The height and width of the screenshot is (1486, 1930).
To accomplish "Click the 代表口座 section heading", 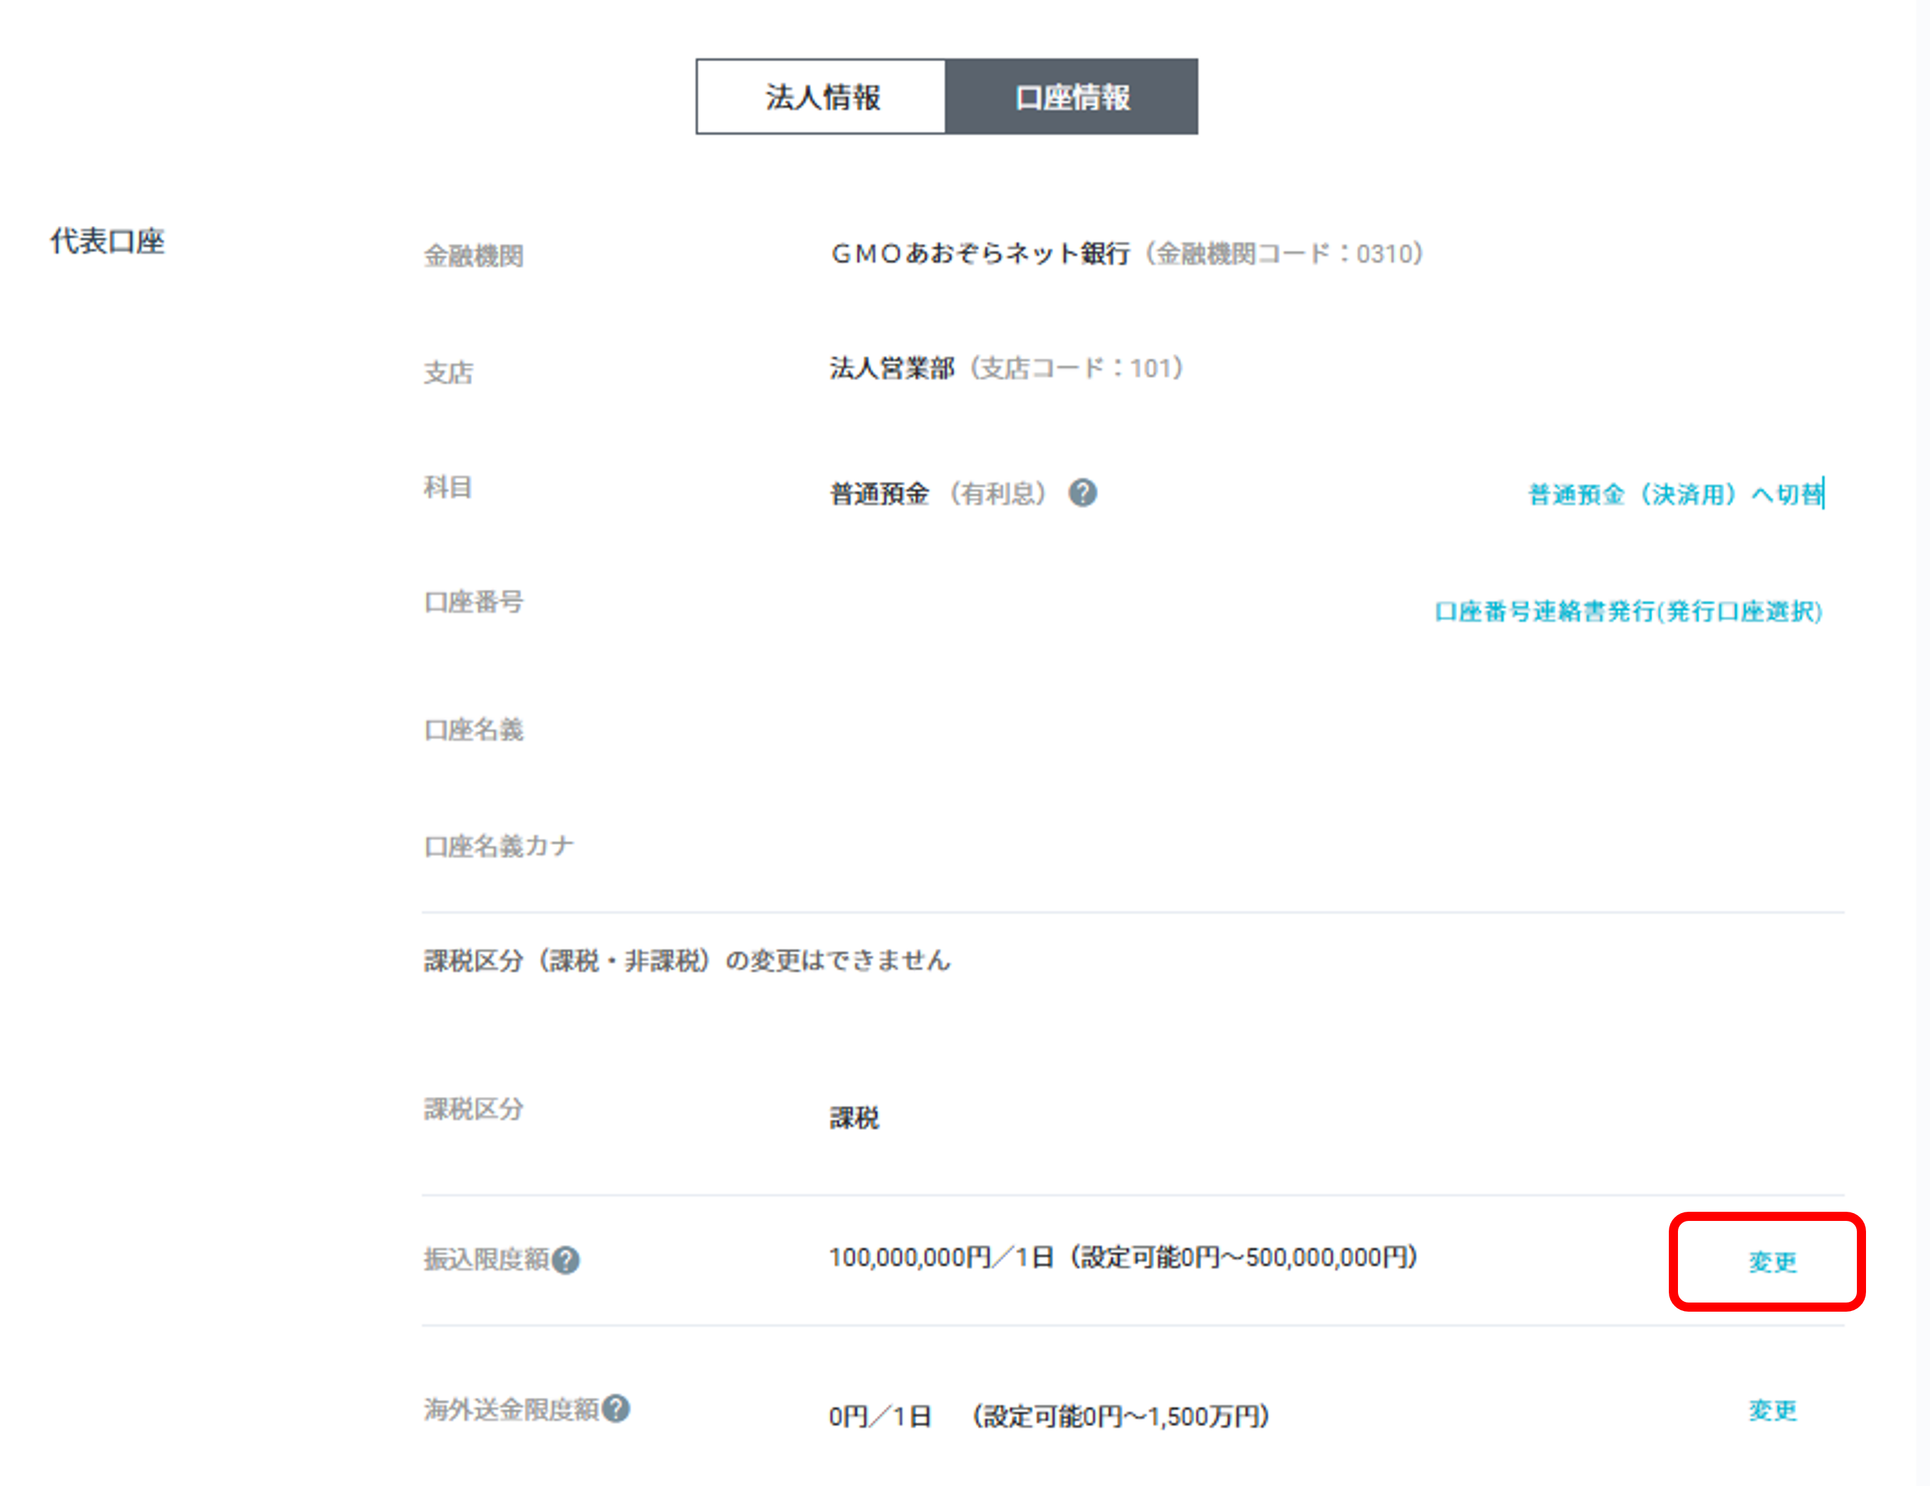I will coord(107,241).
